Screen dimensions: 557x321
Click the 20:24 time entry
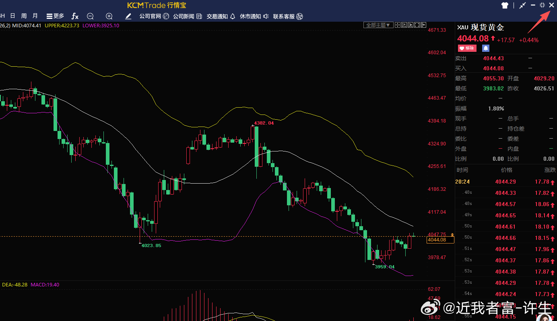pyautogui.click(x=462, y=182)
